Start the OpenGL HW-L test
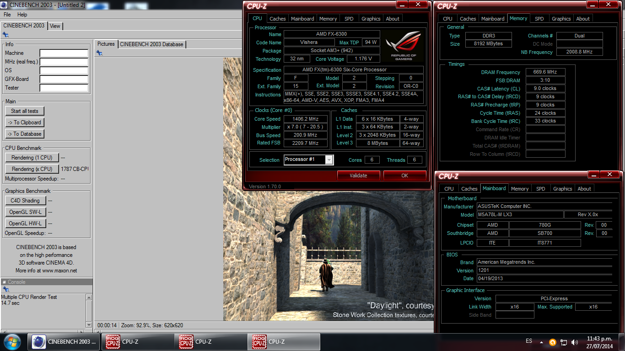The height and width of the screenshot is (351, 625). pos(25,223)
